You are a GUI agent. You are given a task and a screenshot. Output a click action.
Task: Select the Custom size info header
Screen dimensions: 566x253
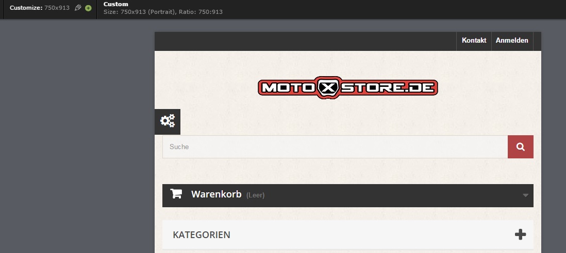(x=116, y=4)
